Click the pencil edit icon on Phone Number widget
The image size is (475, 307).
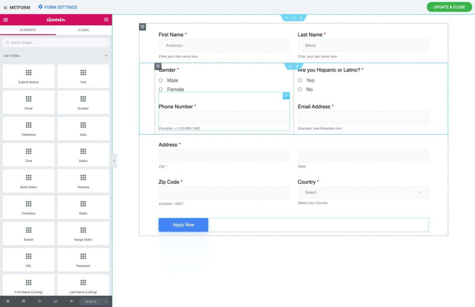click(286, 96)
